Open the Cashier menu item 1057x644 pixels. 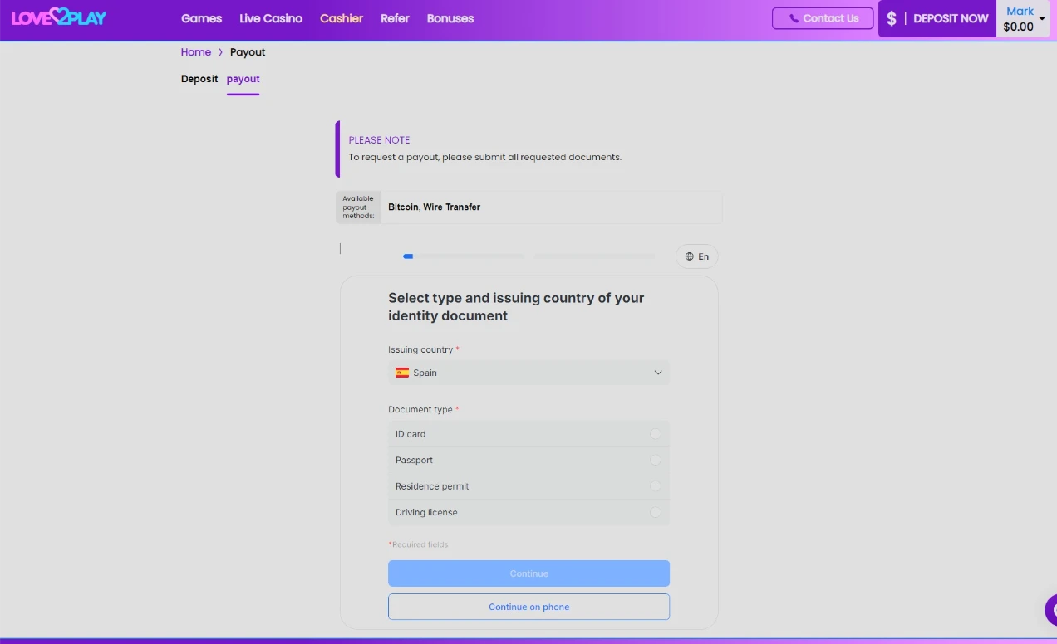(342, 17)
